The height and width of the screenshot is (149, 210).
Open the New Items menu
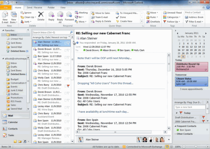[x=14, y=17]
